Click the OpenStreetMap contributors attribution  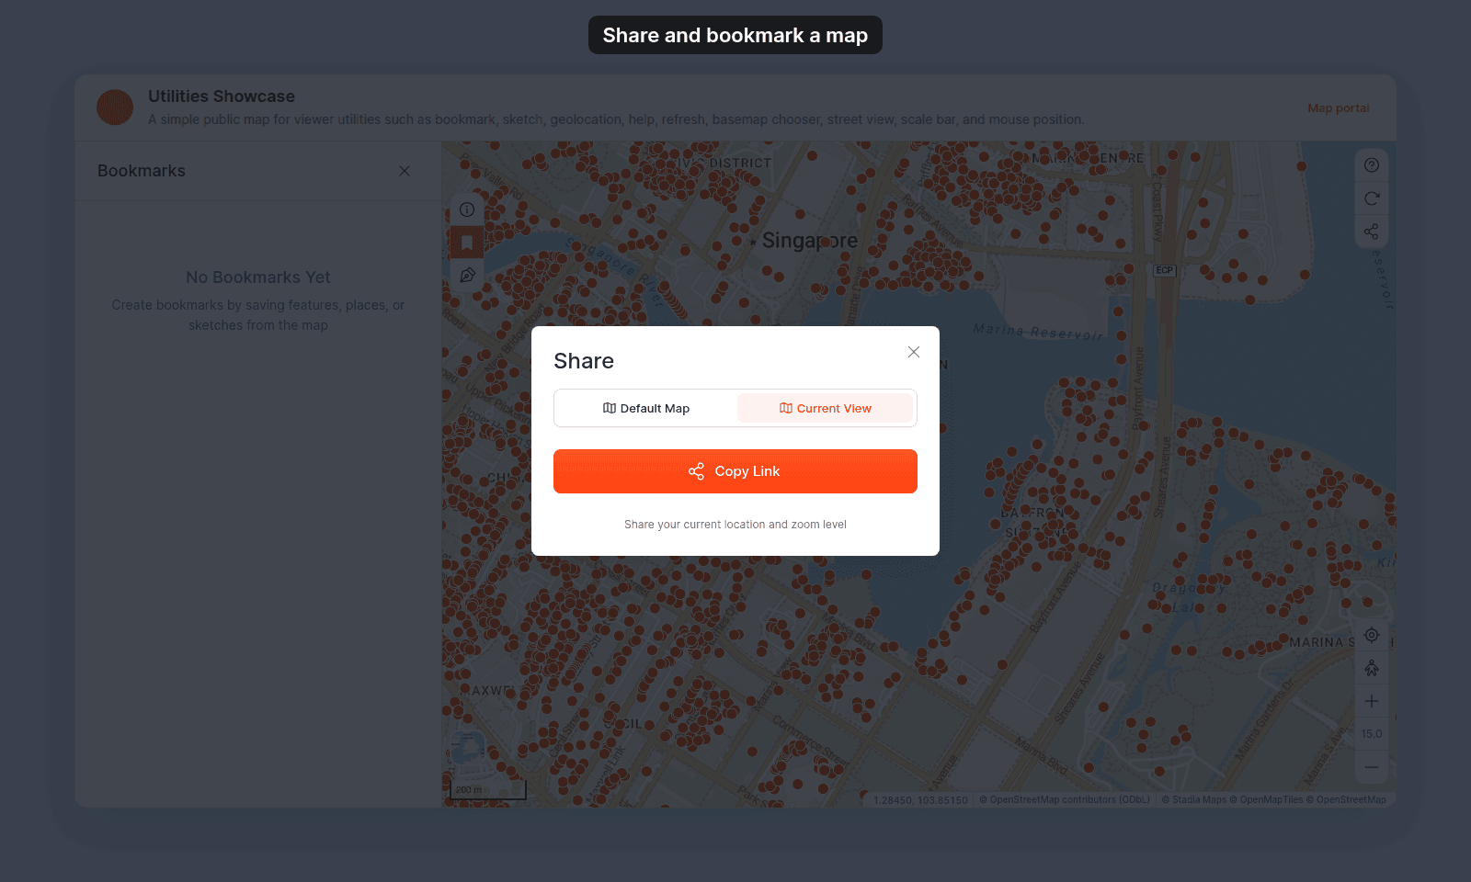tap(1065, 800)
